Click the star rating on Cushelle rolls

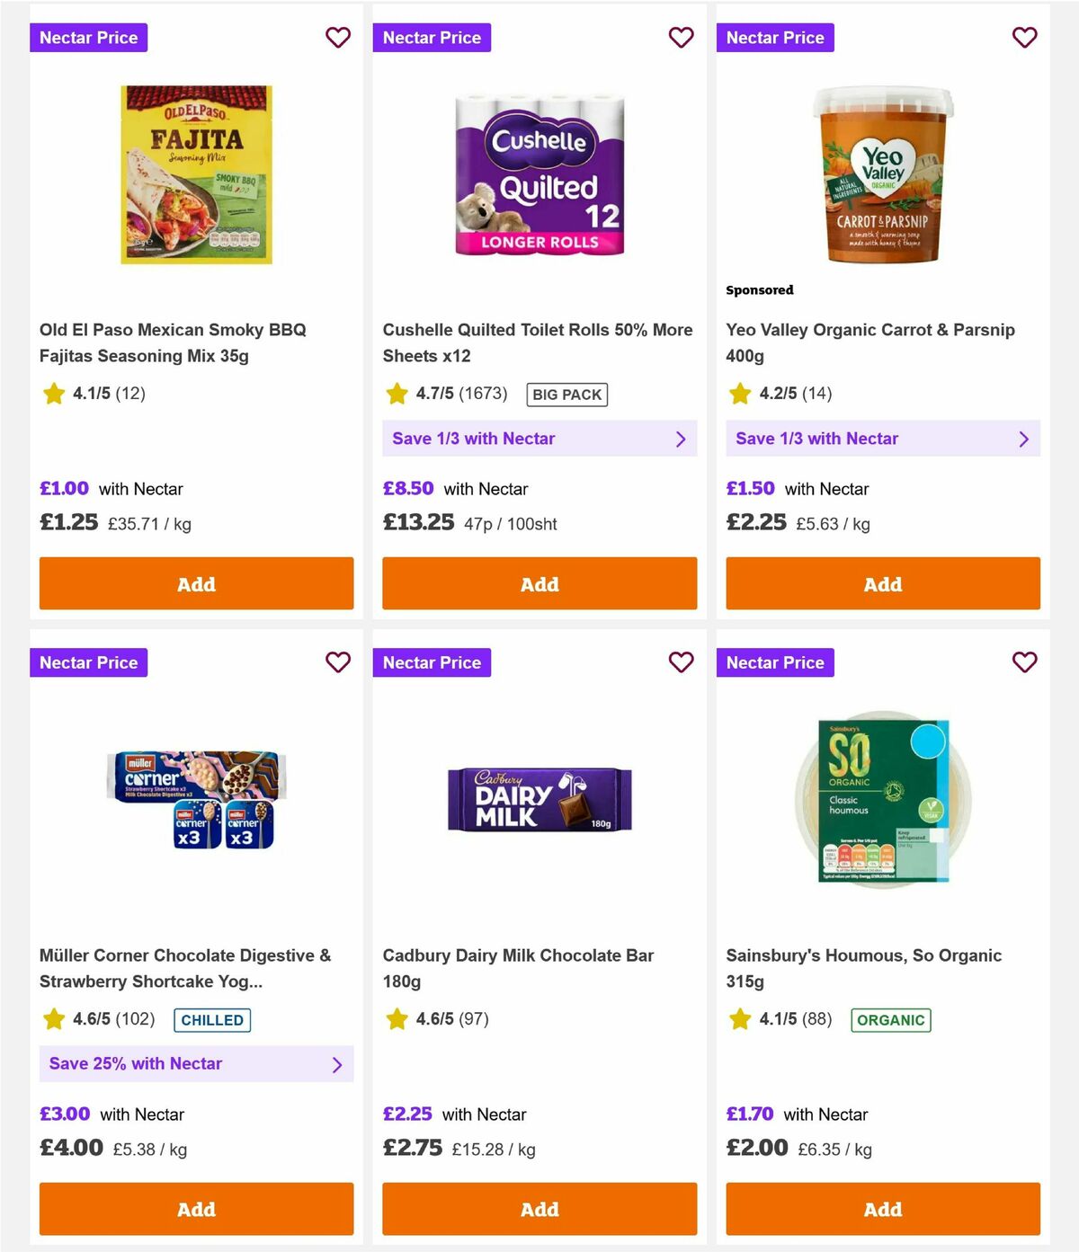(x=397, y=394)
